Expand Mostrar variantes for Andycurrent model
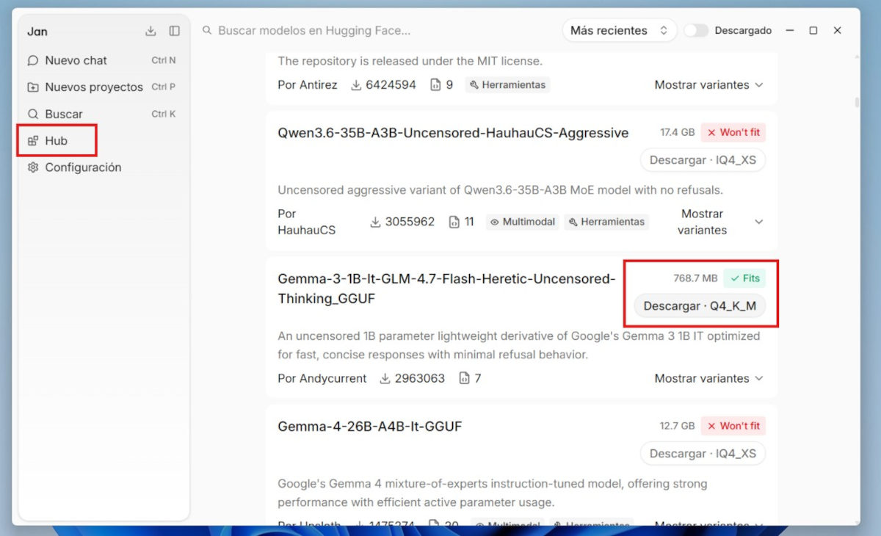This screenshot has width=881, height=536. pos(709,379)
